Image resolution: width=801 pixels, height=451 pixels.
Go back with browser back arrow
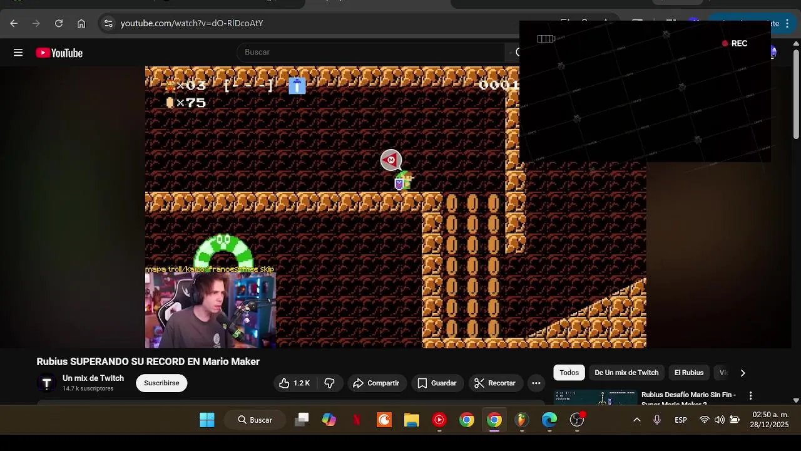pos(14,23)
